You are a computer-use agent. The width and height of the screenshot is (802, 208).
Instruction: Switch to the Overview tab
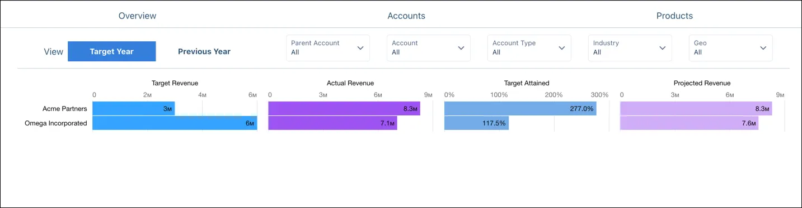(137, 16)
